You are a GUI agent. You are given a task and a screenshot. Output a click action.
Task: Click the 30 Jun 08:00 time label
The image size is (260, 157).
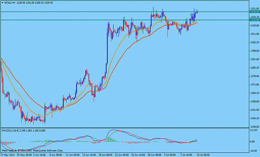154,155
